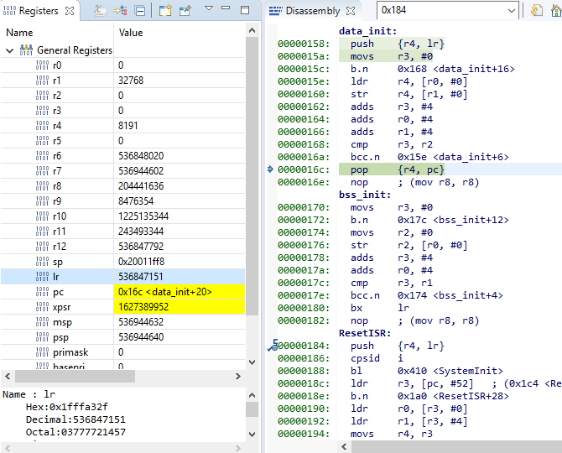Click bl 0x410 SystemInit instruction
Screen dimensions: 562x453
coord(426,371)
